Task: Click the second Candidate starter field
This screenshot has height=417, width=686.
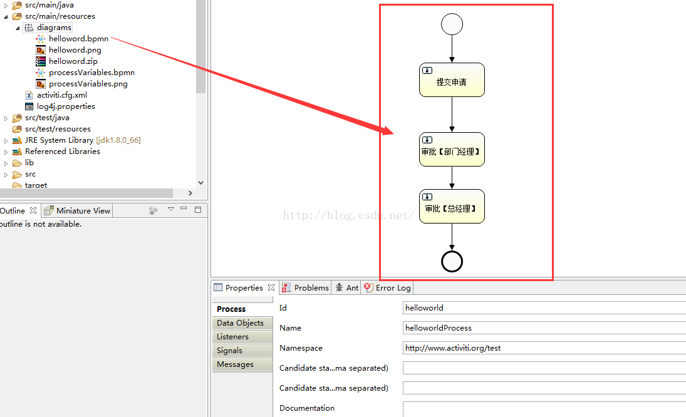Action: pyautogui.click(x=544, y=388)
